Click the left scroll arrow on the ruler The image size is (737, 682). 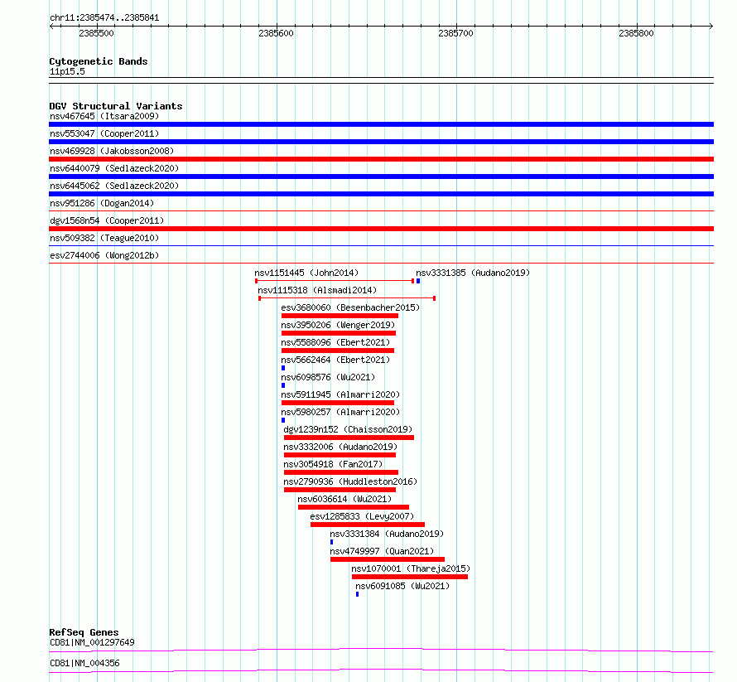(51, 26)
